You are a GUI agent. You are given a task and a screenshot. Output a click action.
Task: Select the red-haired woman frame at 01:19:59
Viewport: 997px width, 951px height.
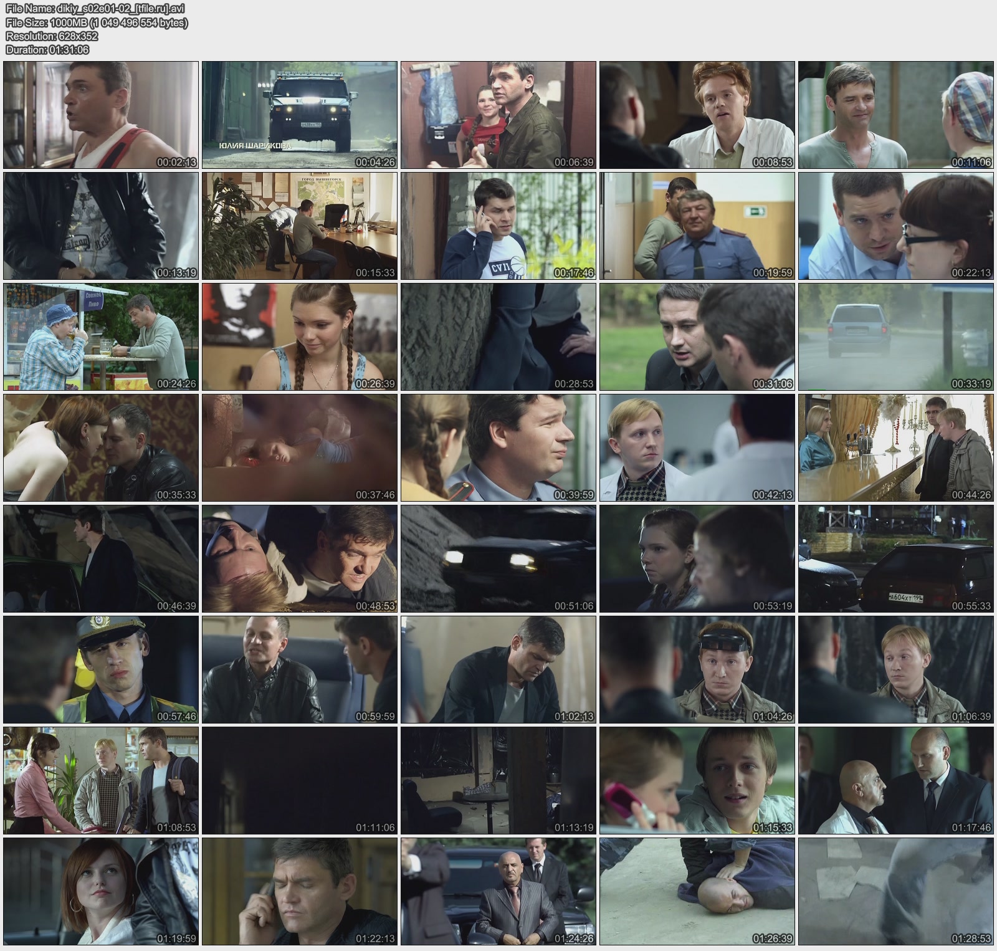(x=101, y=891)
